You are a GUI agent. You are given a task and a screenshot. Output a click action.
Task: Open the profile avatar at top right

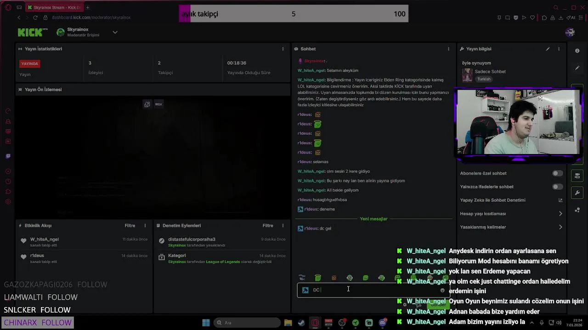click(570, 32)
